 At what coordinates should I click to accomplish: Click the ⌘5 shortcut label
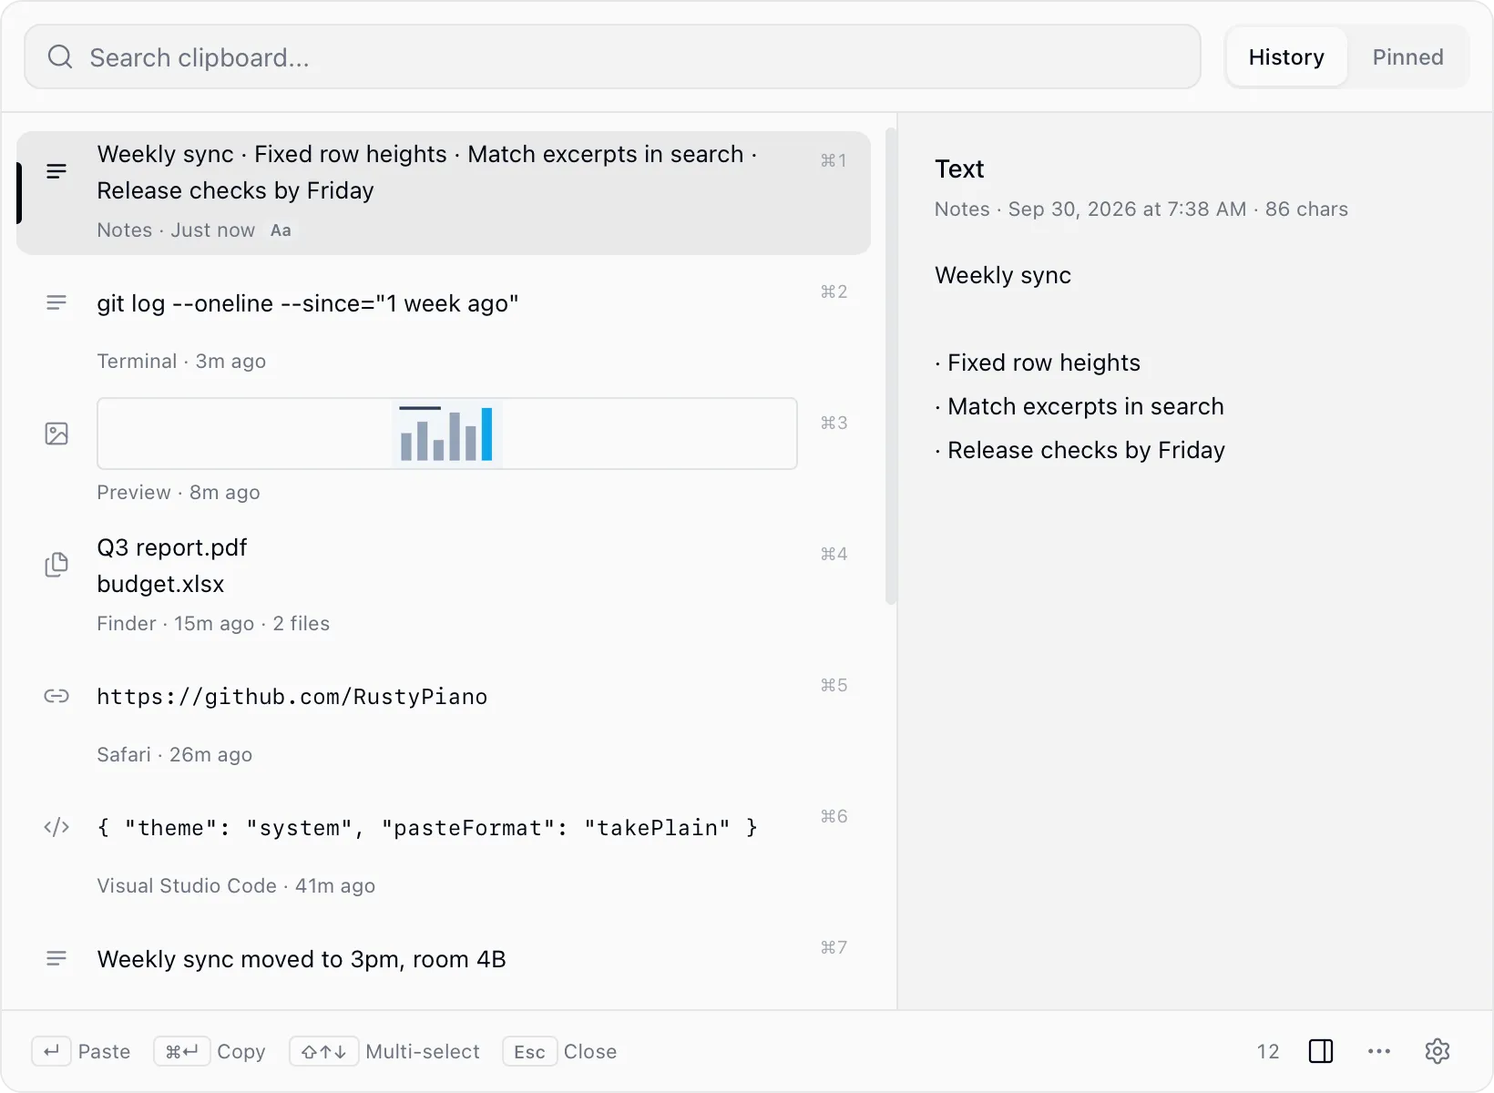(x=834, y=685)
